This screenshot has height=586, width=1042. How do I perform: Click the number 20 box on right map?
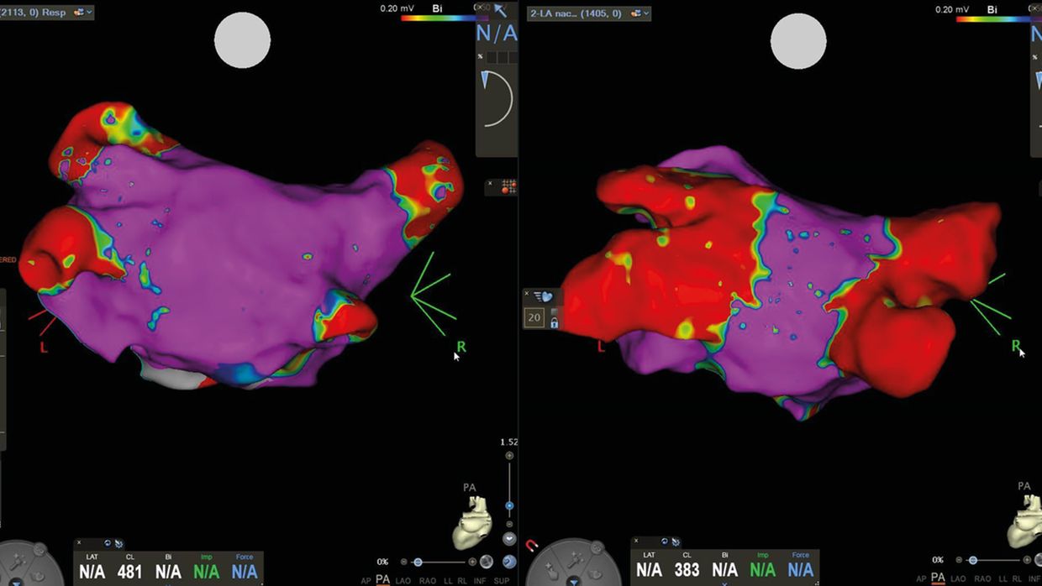[534, 317]
